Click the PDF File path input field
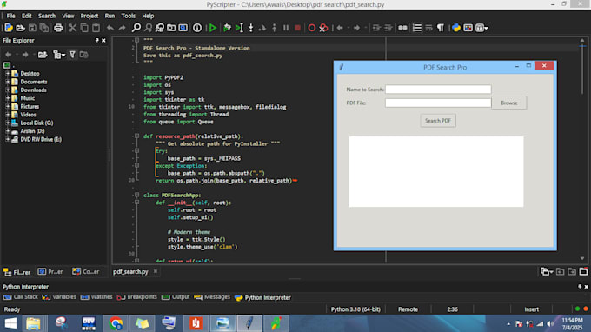The height and width of the screenshot is (332, 591). tap(438, 103)
